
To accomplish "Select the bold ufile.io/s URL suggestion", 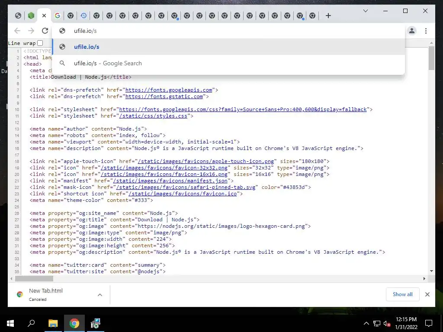I will 228,47.
